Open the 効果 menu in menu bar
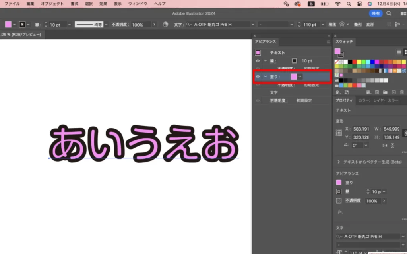 point(103,4)
